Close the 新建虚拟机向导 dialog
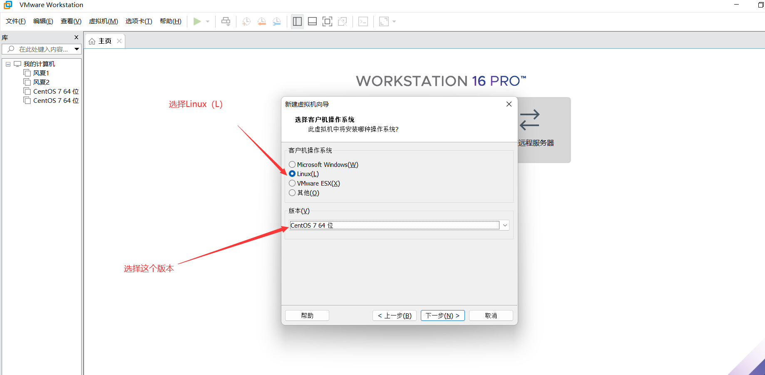Viewport: 765px width, 375px height. [509, 104]
